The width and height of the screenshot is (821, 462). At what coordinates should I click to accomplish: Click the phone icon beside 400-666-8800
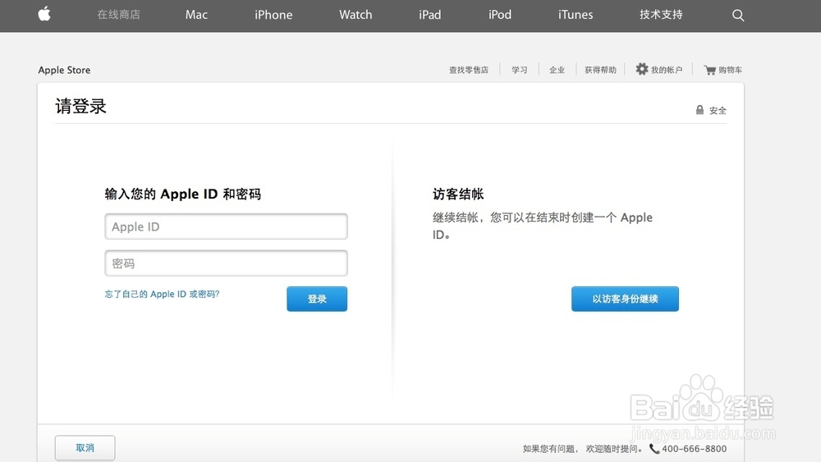[654, 448]
